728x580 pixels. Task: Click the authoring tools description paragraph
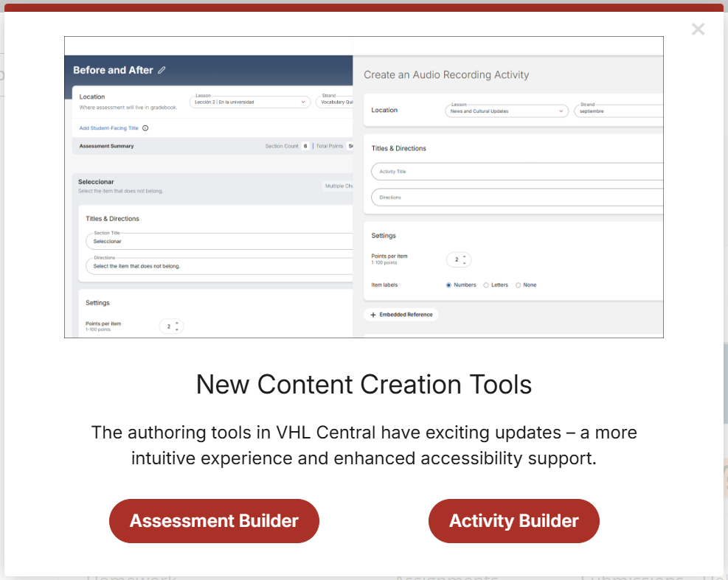pos(364,445)
